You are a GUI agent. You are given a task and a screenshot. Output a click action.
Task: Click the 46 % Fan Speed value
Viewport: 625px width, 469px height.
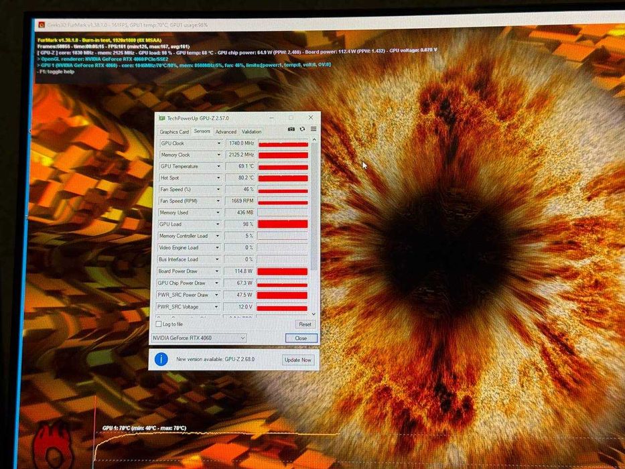(x=240, y=190)
